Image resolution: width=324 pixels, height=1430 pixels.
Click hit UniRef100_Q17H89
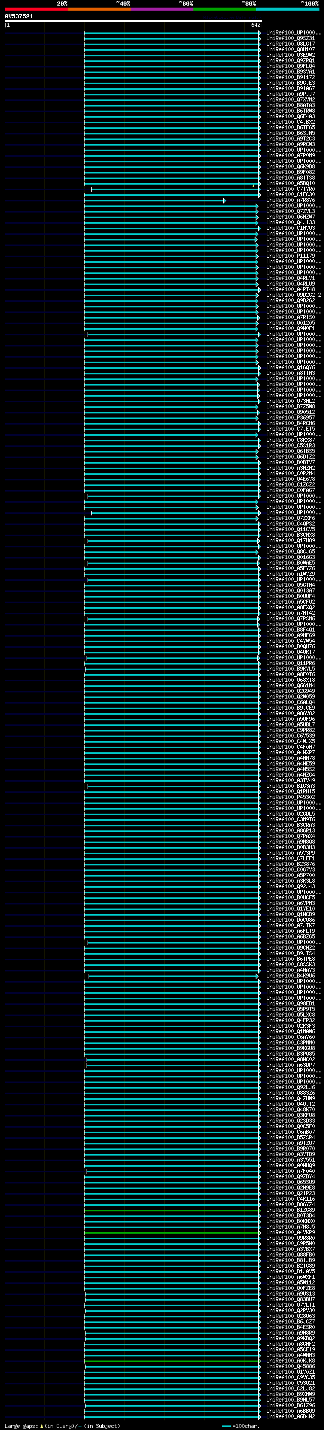tap(290, 540)
